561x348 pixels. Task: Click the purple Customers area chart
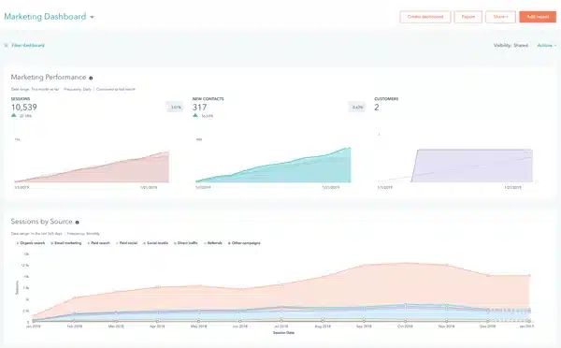[x=472, y=166]
